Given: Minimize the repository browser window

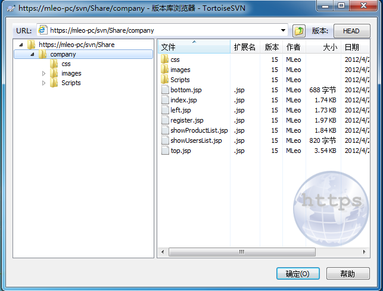Looking at the screenshot, I should (x=325, y=5).
